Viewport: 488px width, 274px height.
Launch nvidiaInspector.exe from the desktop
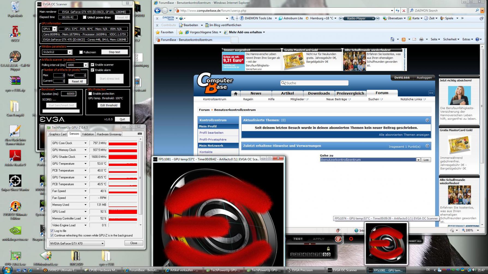15,233
